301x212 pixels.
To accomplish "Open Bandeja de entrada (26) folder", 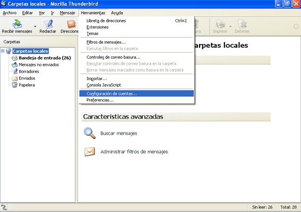I will point(45,58).
